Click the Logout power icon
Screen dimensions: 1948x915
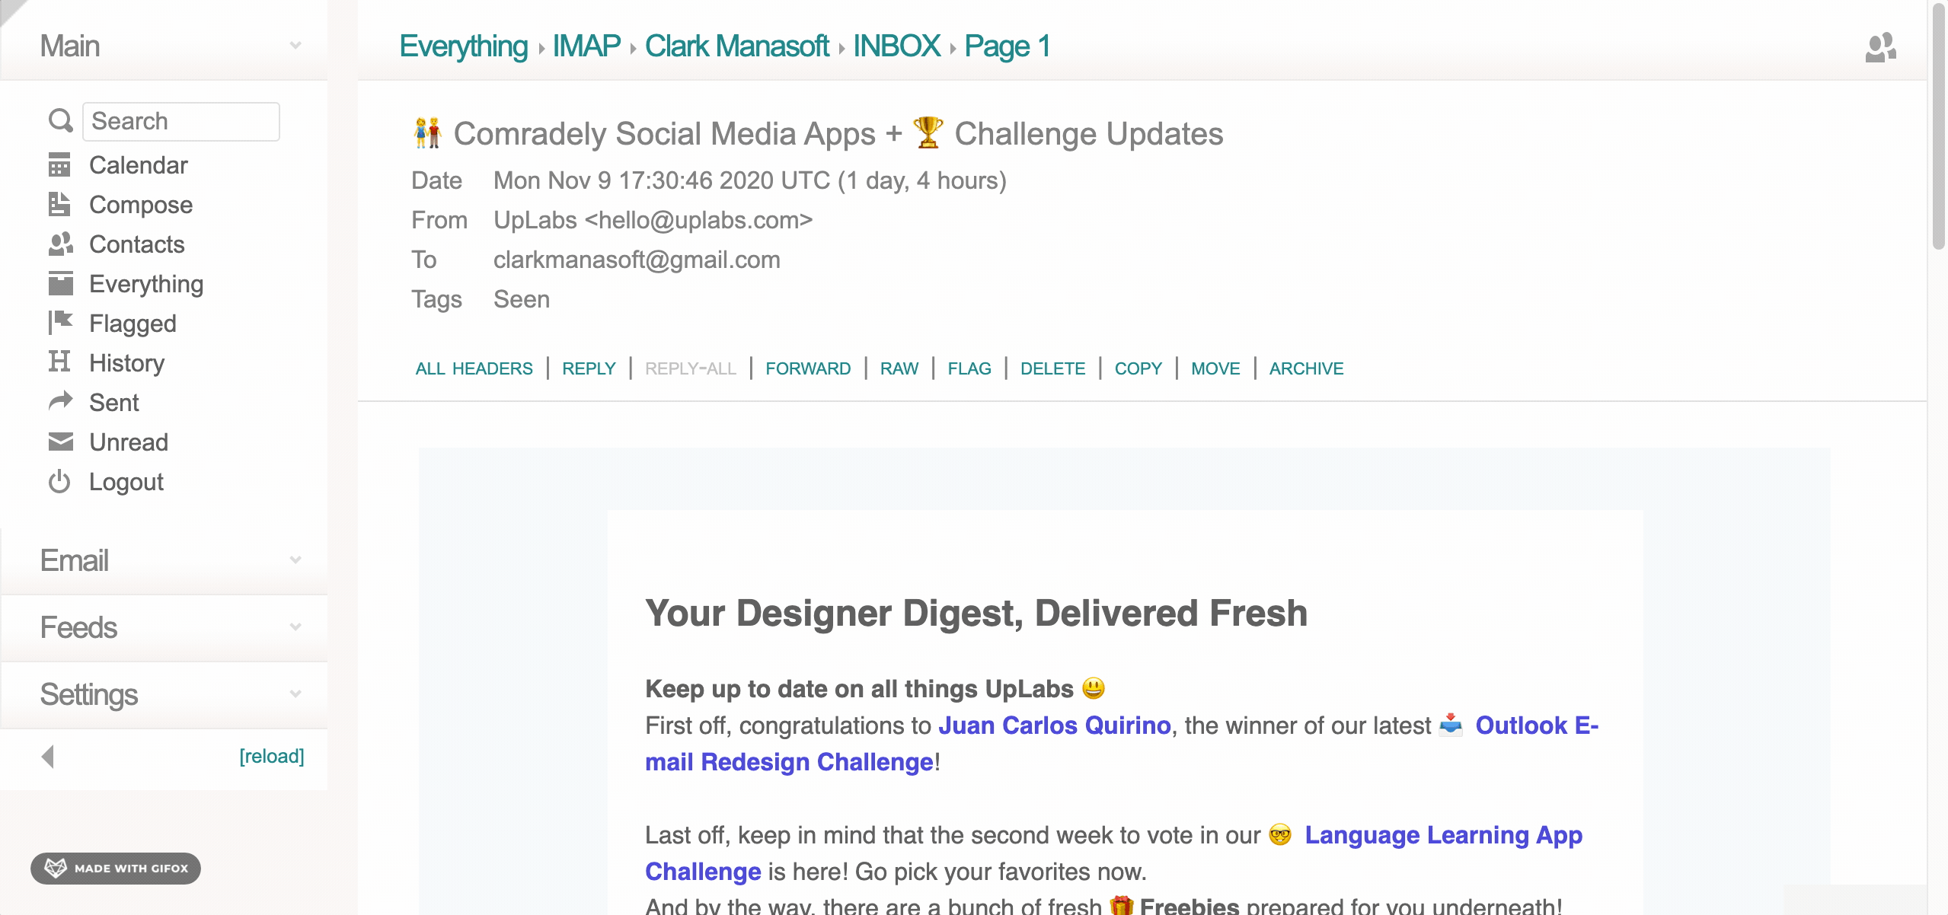click(x=59, y=482)
